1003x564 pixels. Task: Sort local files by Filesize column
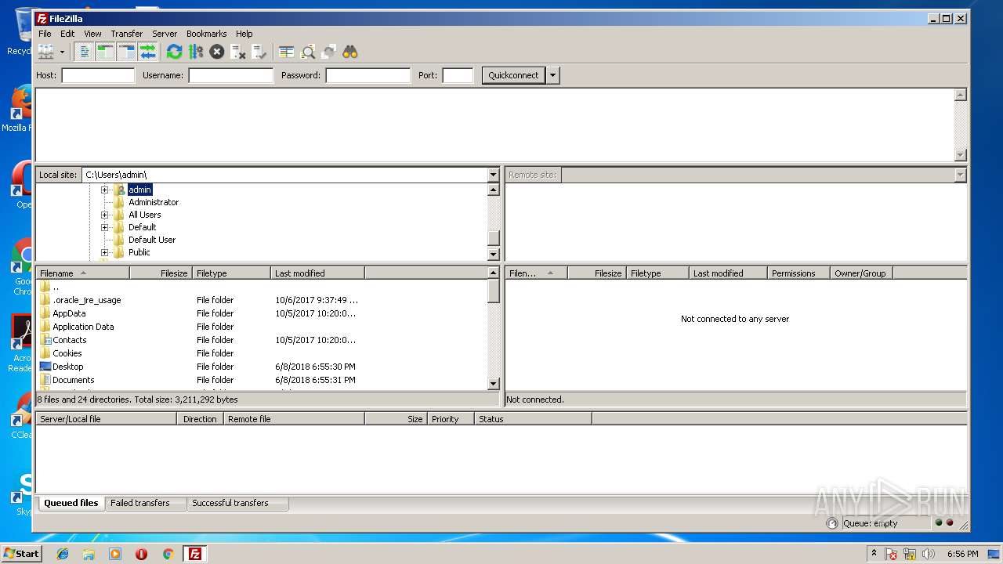click(x=161, y=273)
